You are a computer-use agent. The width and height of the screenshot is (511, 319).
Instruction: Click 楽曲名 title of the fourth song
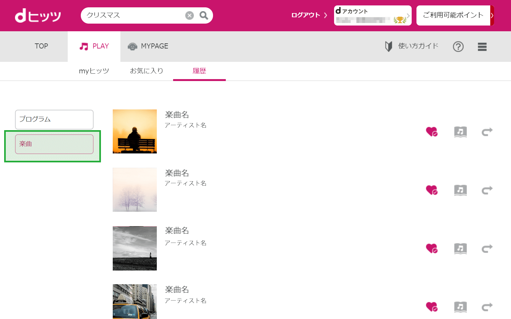(x=177, y=289)
